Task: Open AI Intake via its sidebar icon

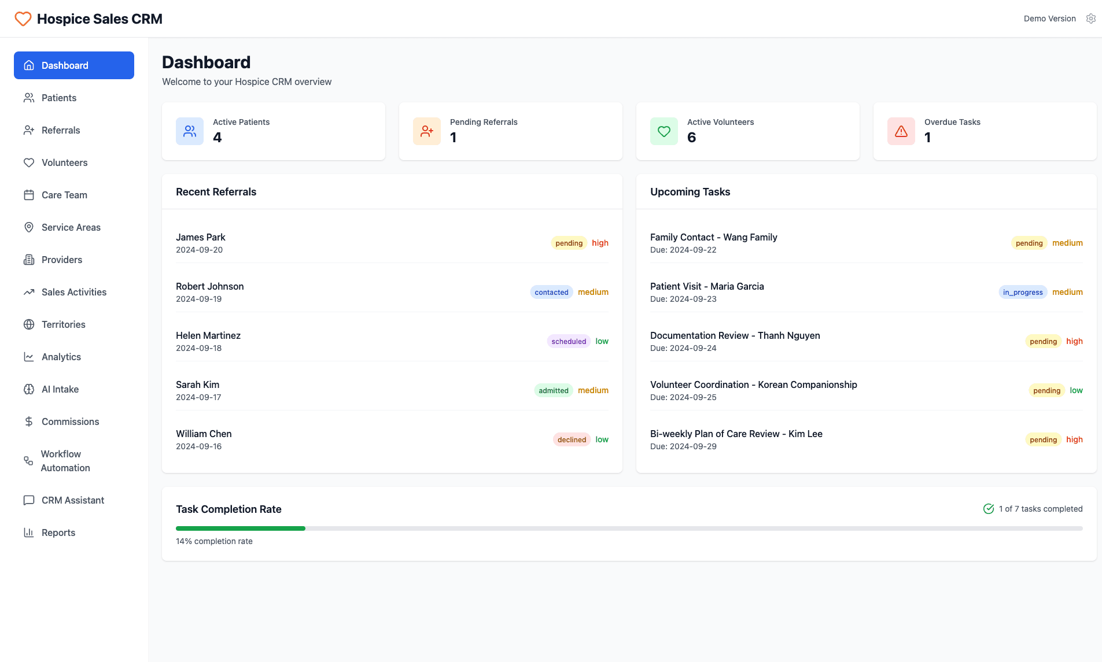Action: [x=28, y=389]
